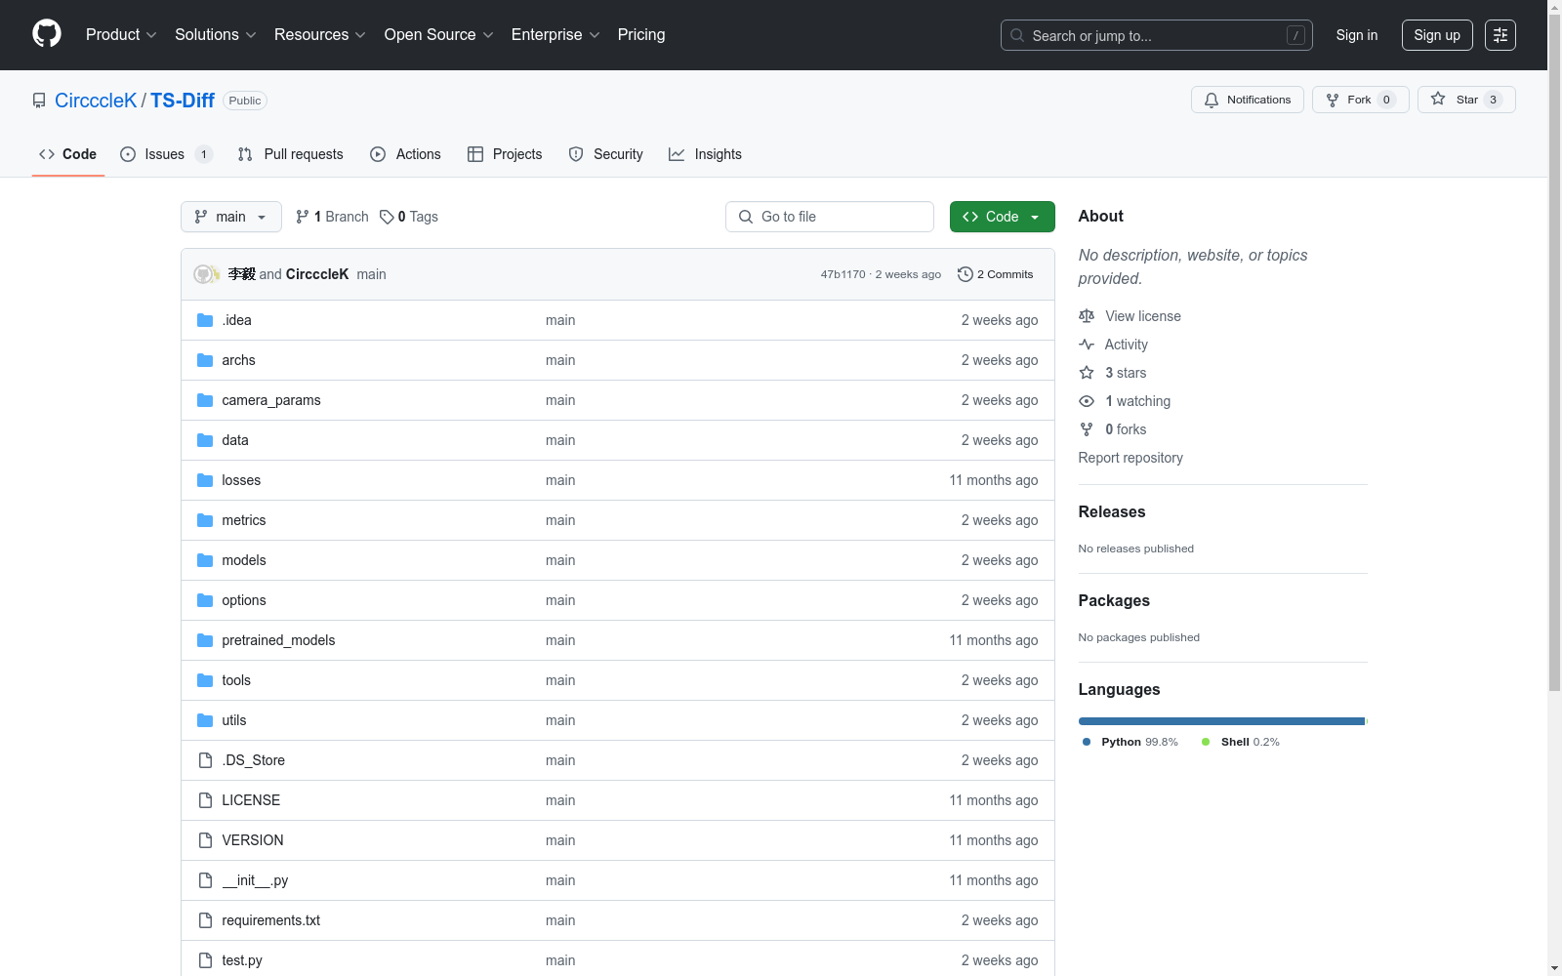Click the pretrained_models folder icon

click(205, 640)
